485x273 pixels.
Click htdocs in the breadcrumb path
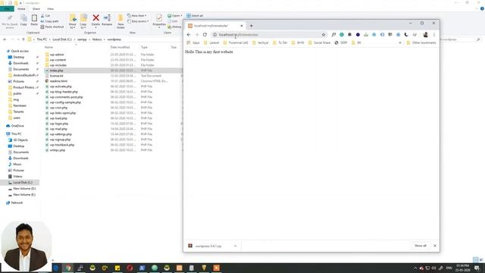click(97, 39)
